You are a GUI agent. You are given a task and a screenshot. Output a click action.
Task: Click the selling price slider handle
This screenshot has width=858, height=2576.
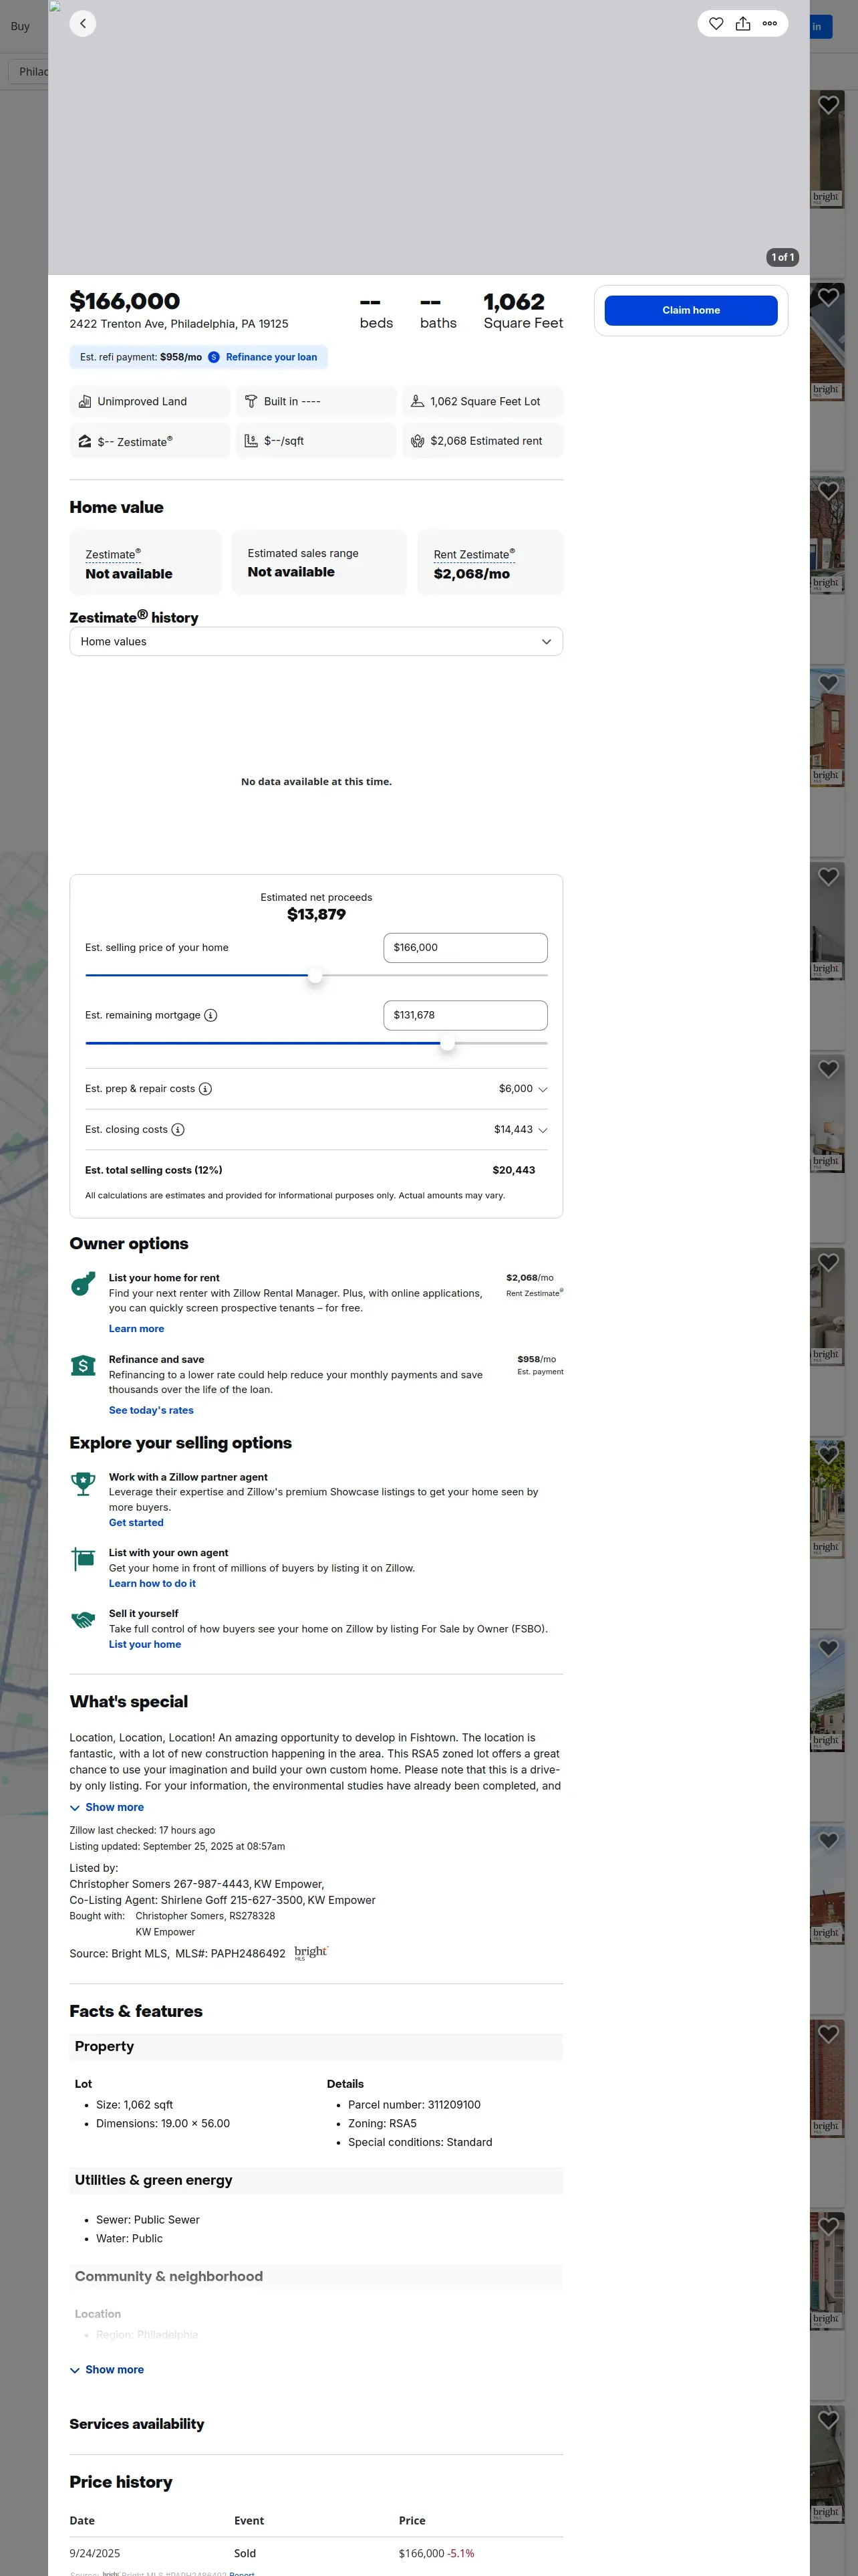tap(315, 975)
